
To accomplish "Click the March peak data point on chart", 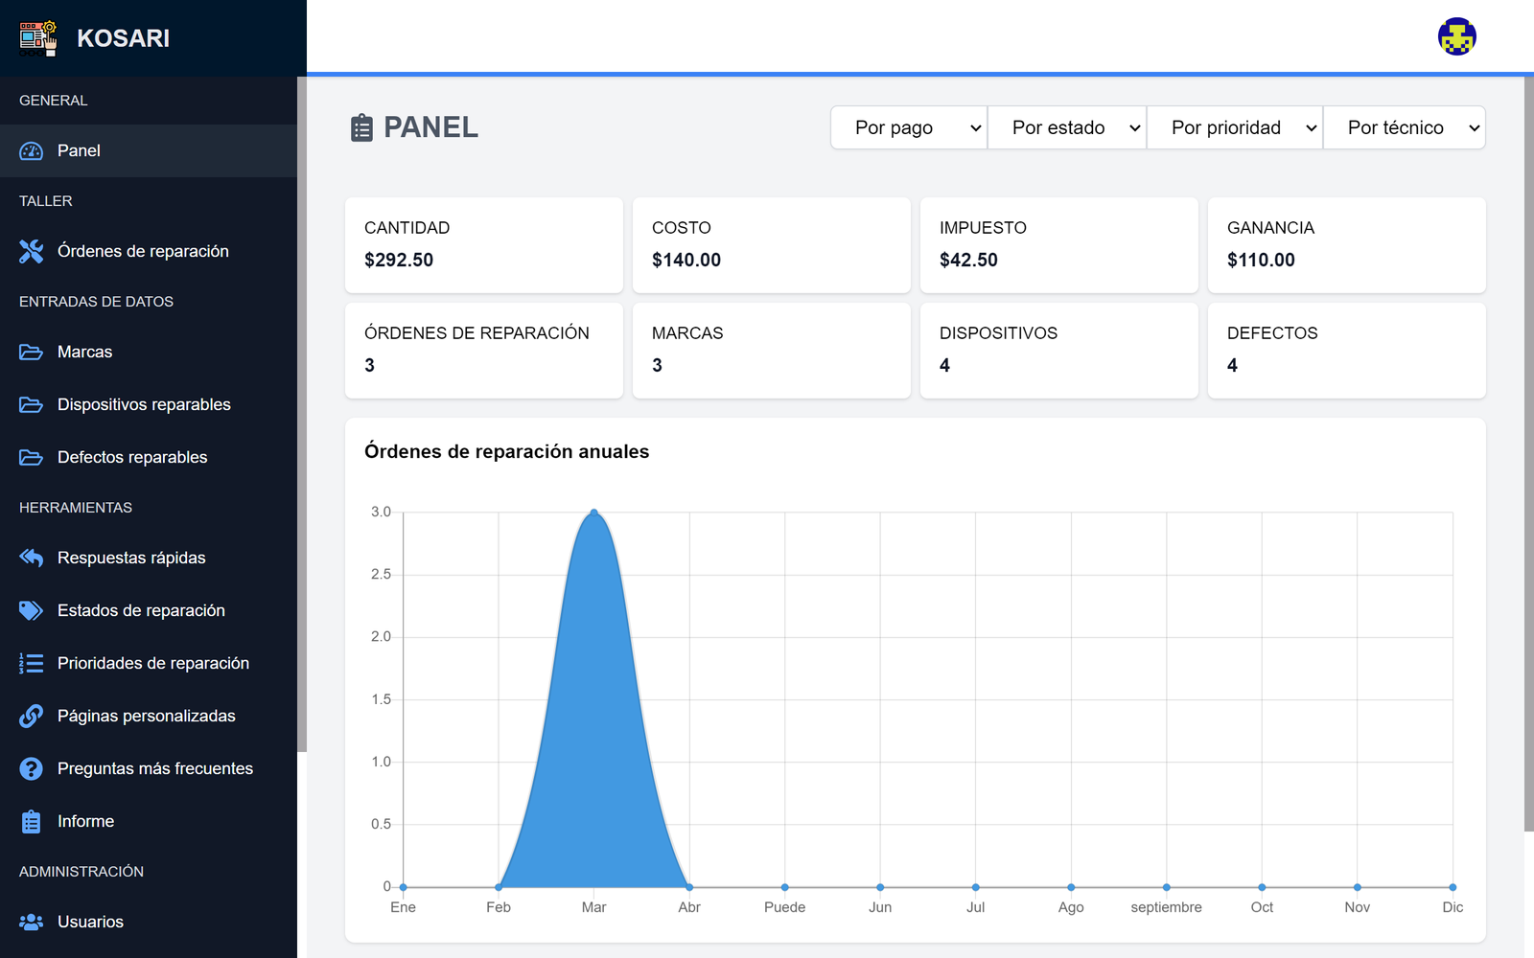I will (x=594, y=513).
